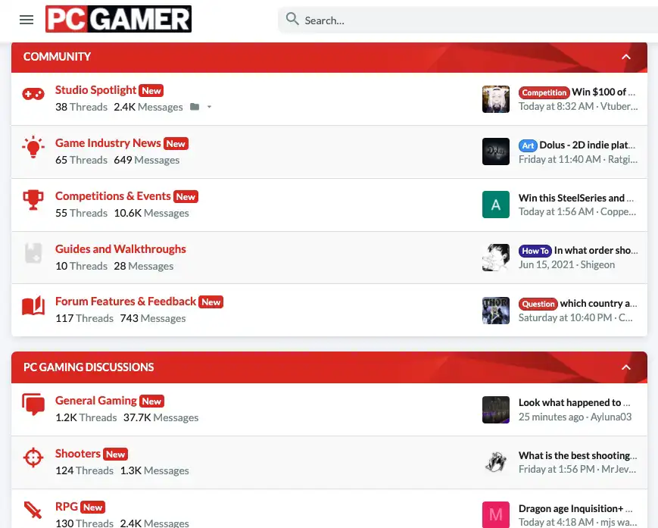Click the '25 minutes ago' timestamp
Viewport: 658px width, 528px height.
[551, 417]
